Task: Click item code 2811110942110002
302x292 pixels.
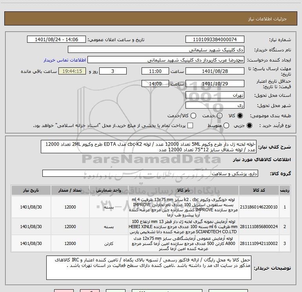Action: (259, 243)
